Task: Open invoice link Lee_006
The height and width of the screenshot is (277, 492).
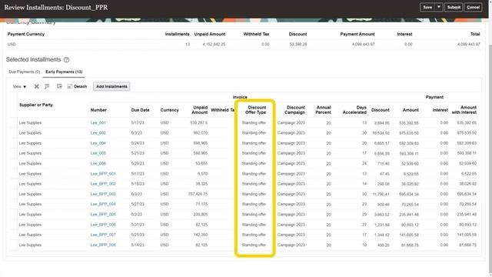Action: pyautogui.click(x=98, y=164)
